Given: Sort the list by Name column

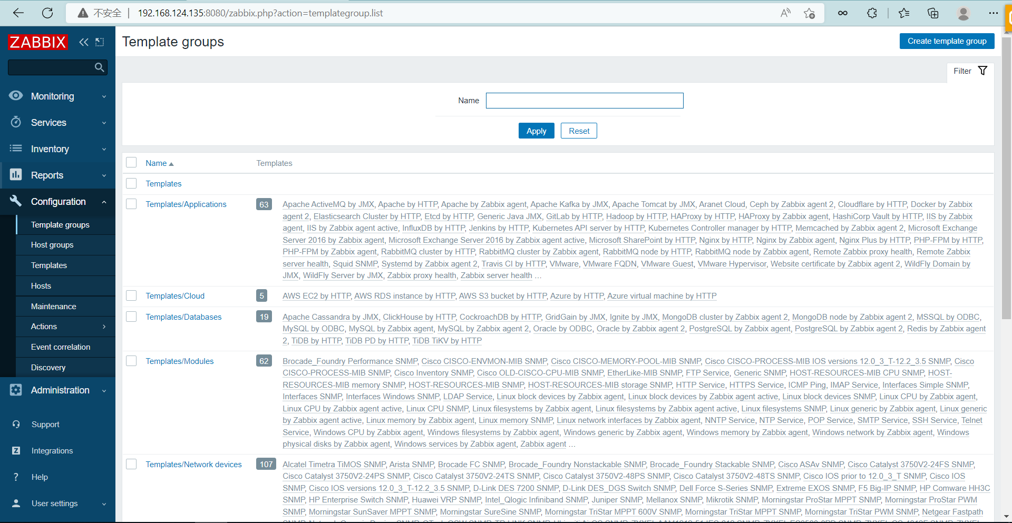Looking at the screenshot, I should coord(160,163).
